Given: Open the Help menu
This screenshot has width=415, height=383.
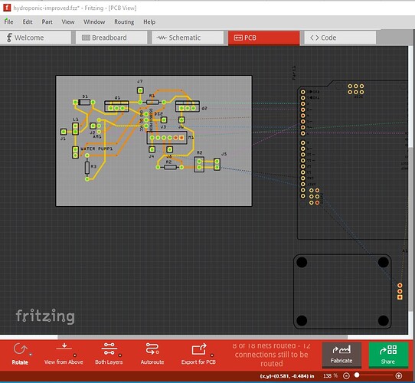Looking at the screenshot, I should click(x=149, y=21).
